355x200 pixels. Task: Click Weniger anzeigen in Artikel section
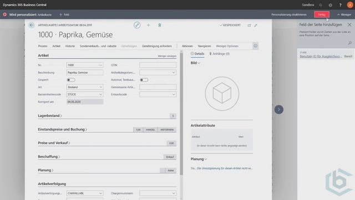point(167,56)
